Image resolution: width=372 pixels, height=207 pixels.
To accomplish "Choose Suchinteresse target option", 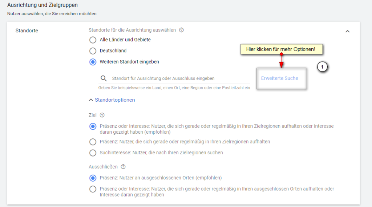I will tap(93, 153).
